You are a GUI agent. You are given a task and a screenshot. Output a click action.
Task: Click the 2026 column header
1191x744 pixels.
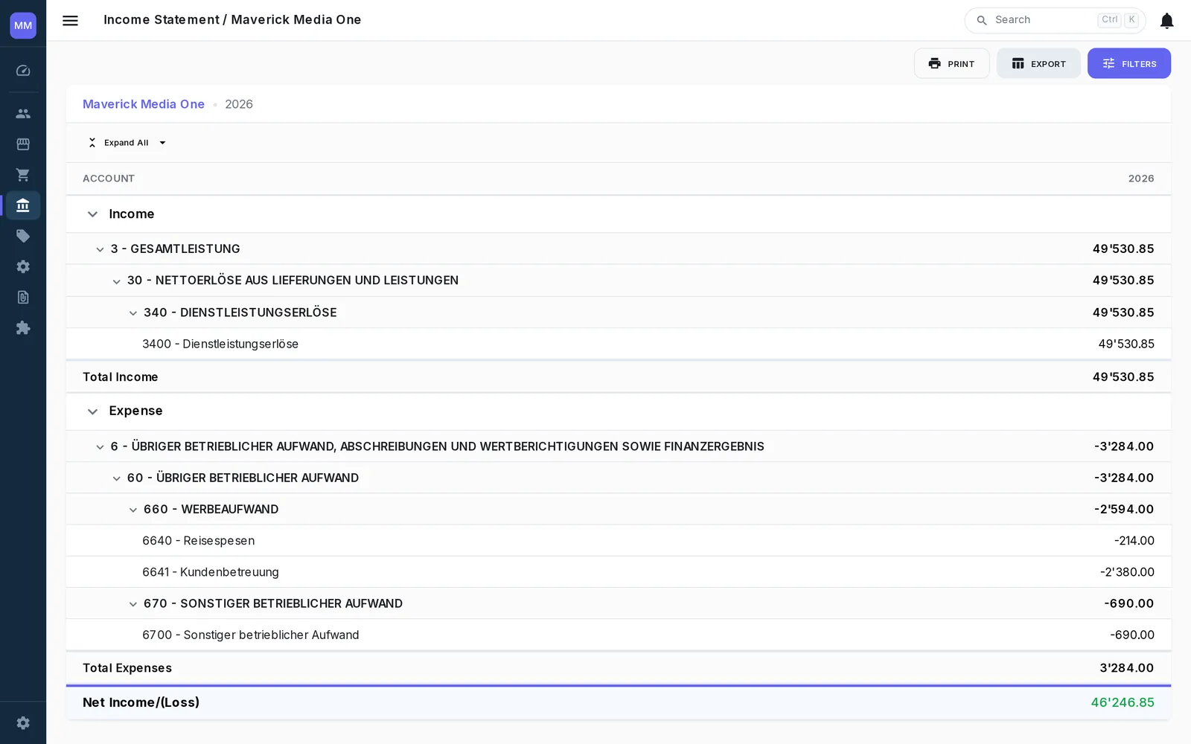[1141, 179]
